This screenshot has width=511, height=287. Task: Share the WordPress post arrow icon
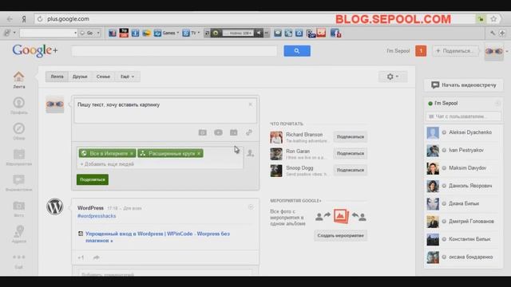(96, 258)
